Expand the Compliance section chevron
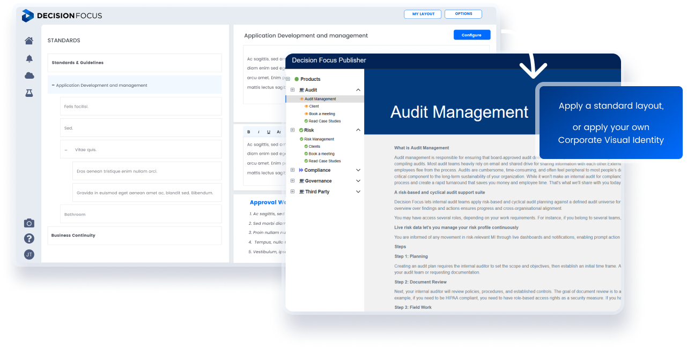The width and height of the screenshot is (687, 349). tap(358, 170)
